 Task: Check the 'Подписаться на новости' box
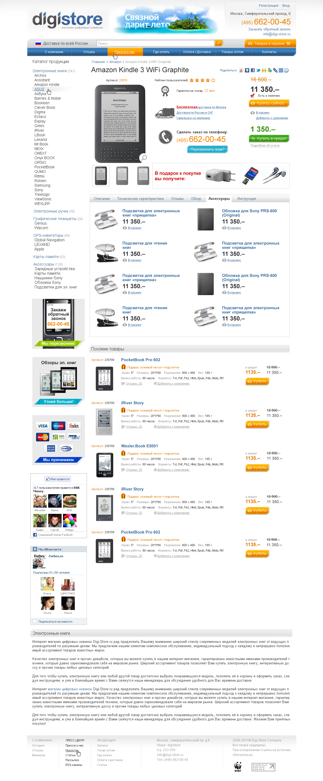[x=35, y=621]
